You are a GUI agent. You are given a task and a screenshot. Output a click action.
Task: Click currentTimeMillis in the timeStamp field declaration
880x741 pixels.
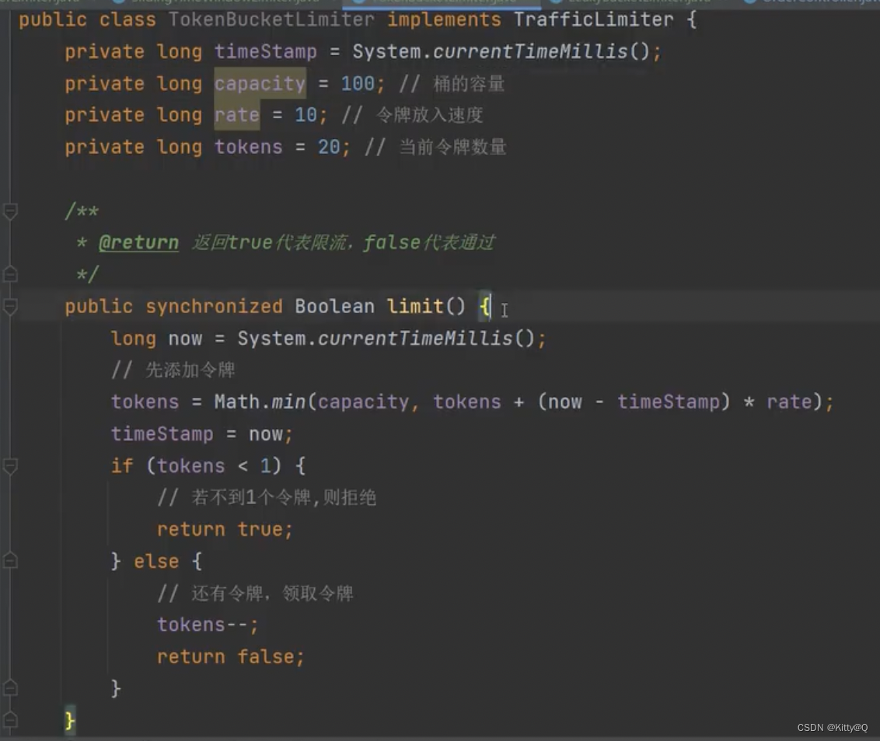[x=530, y=51]
